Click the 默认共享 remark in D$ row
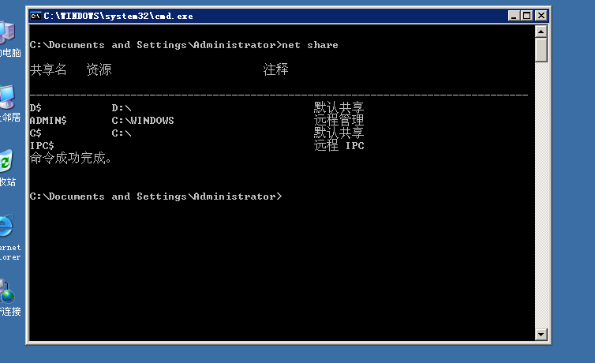This screenshot has width=595, height=363. (x=339, y=108)
